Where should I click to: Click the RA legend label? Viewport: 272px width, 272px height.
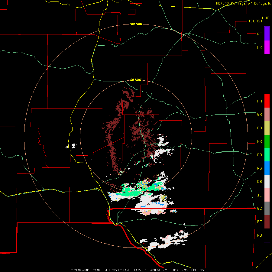[x=259, y=155]
